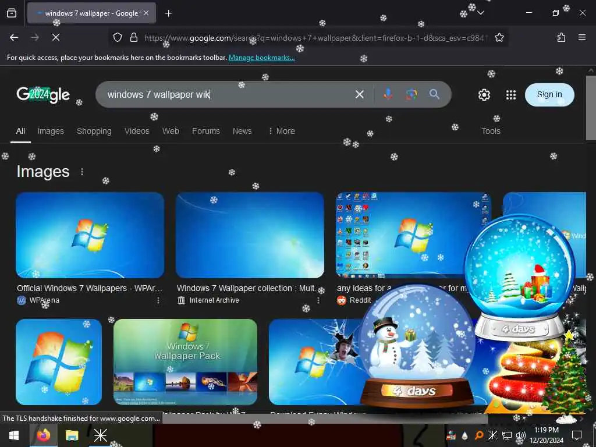
Task: Open the large Windows logo thumbnail
Action: 59,362
